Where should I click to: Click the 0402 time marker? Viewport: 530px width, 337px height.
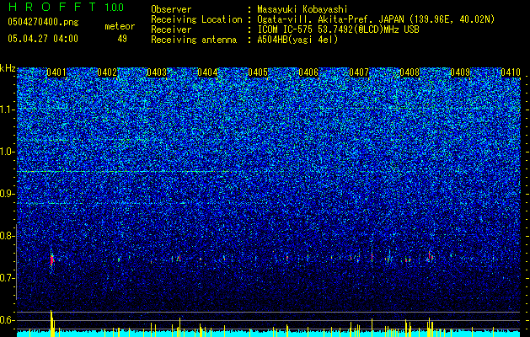[107, 72]
